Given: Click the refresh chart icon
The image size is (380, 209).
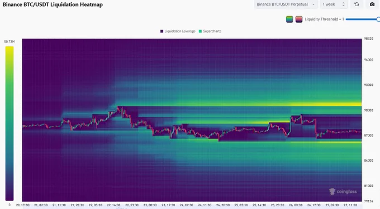Looking at the screenshot, I should point(357,4).
